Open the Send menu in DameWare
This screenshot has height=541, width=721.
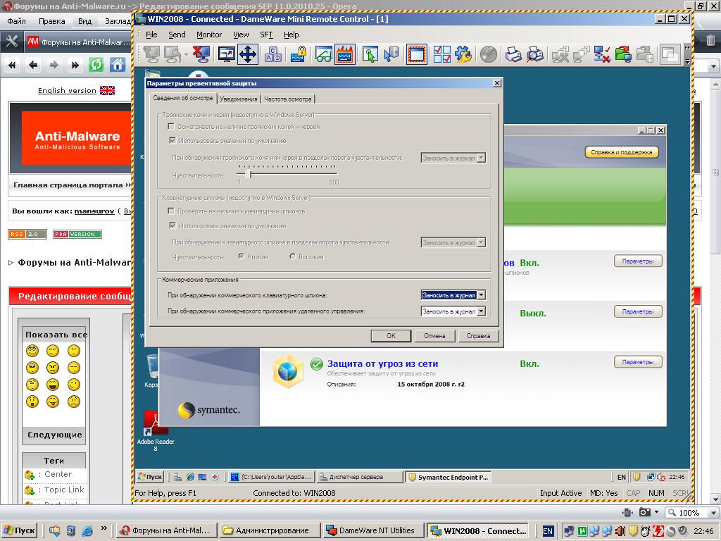pos(177,35)
